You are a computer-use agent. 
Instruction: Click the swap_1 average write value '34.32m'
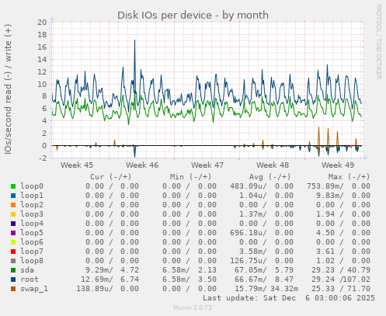[284, 289]
